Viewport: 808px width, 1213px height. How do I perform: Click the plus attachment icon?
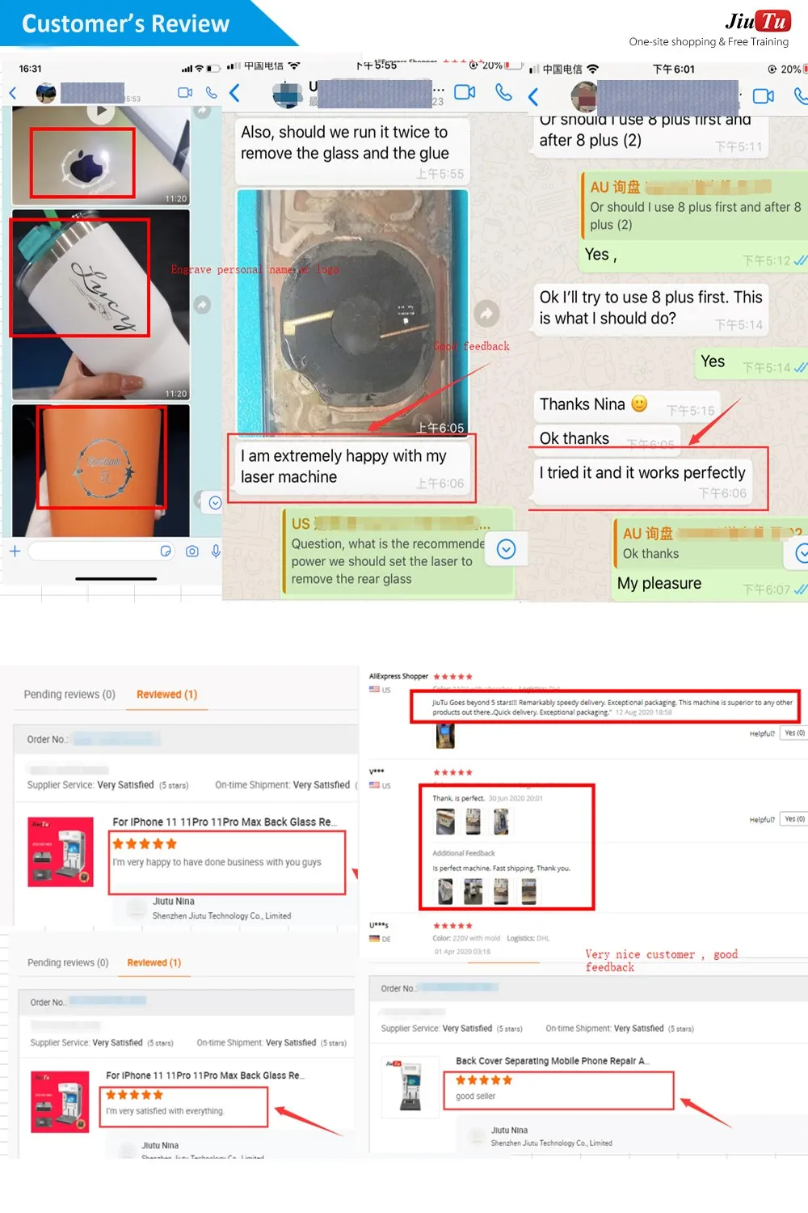15,551
